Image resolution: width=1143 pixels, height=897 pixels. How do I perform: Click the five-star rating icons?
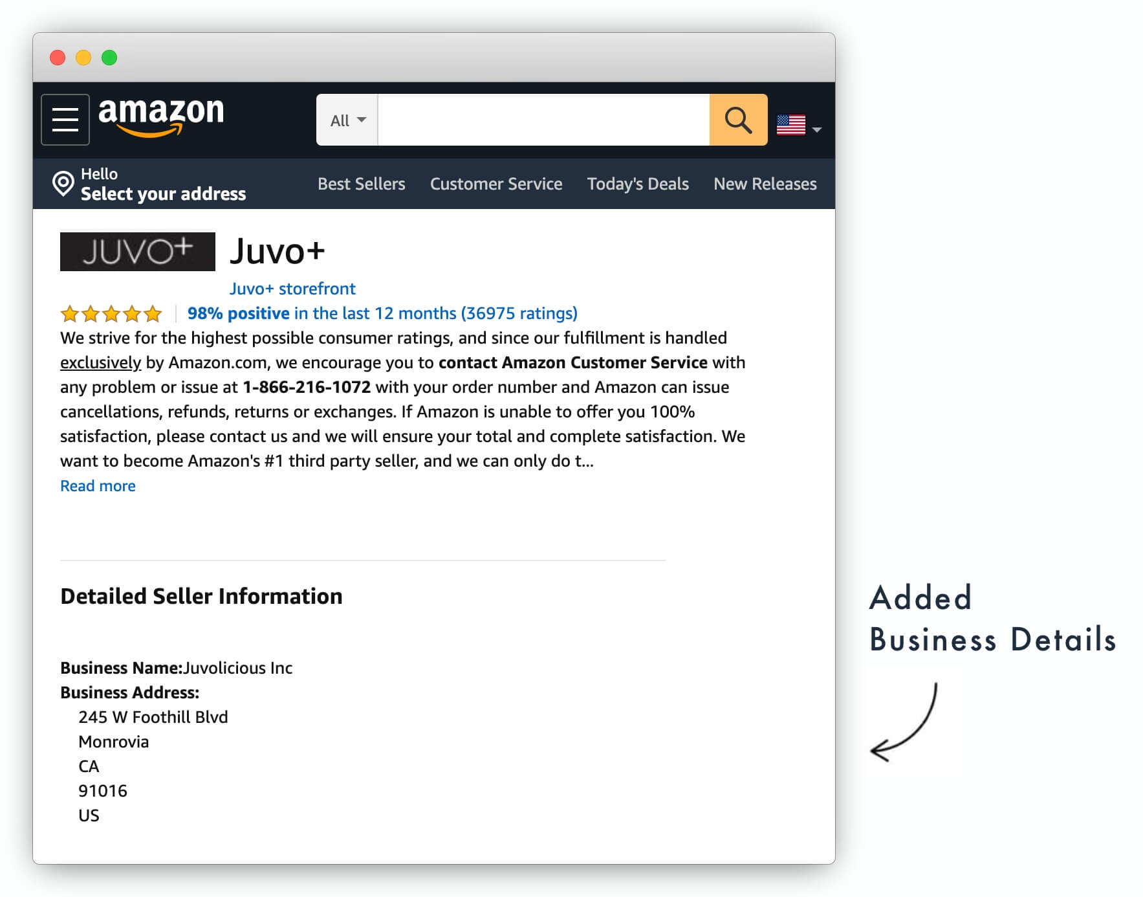coord(111,314)
